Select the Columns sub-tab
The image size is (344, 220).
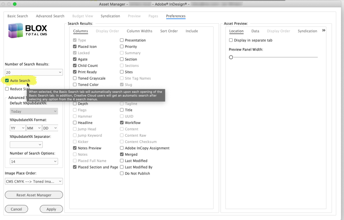pyautogui.click(x=81, y=31)
